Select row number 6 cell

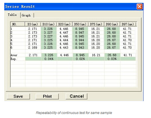(x=18, y=48)
